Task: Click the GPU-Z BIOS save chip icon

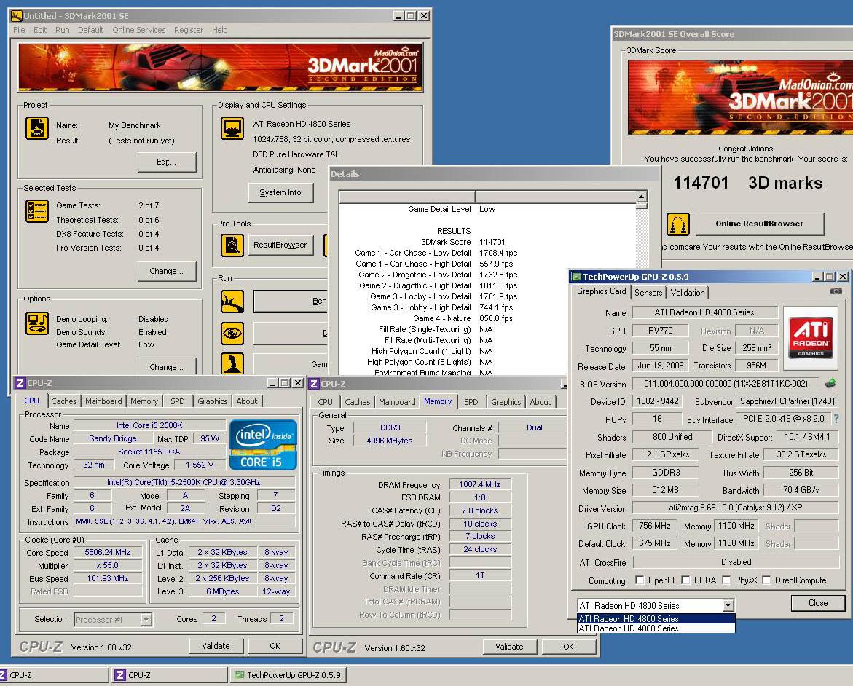Action: click(830, 384)
